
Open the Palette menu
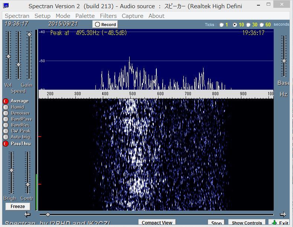click(x=85, y=16)
